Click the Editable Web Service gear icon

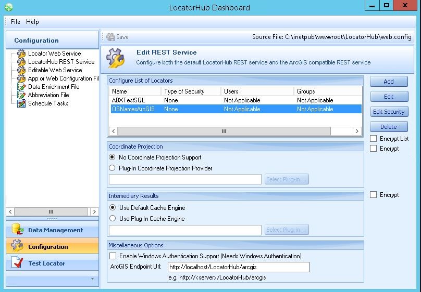pos(21,70)
